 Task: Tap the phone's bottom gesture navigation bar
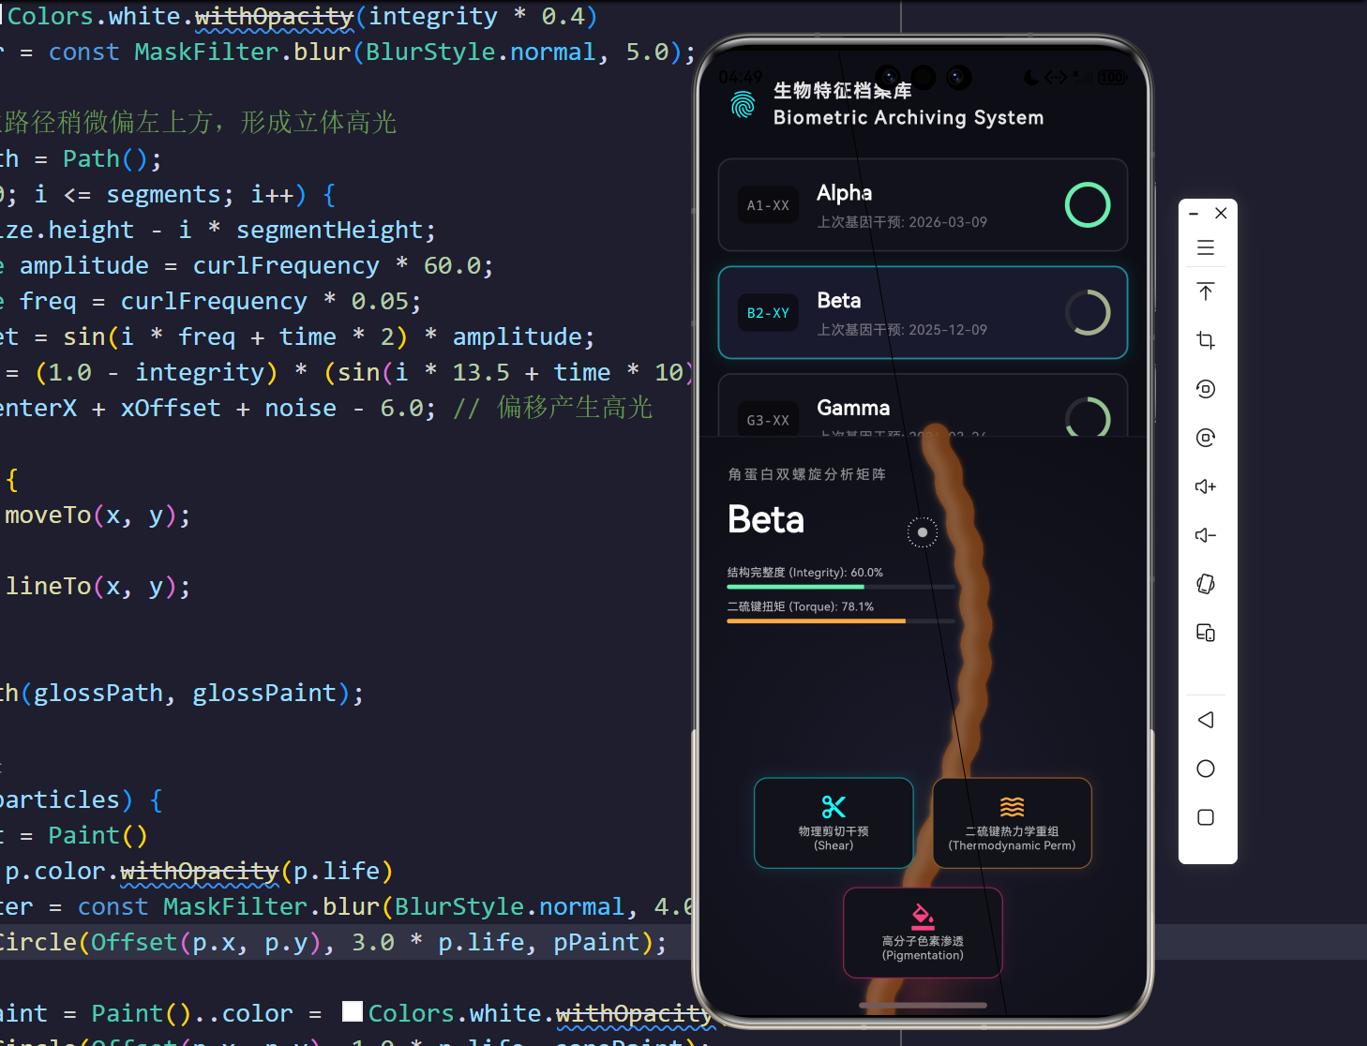pyautogui.click(x=923, y=1005)
